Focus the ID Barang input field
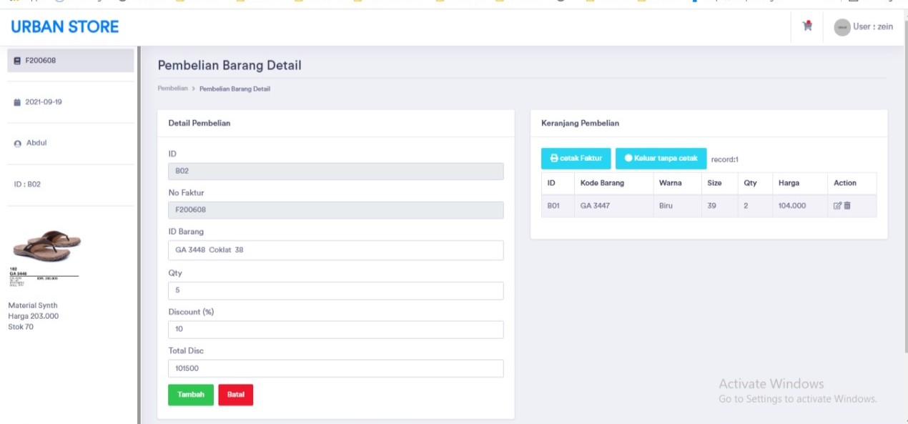Viewport: 908px width, 424px height. pos(335,250)
